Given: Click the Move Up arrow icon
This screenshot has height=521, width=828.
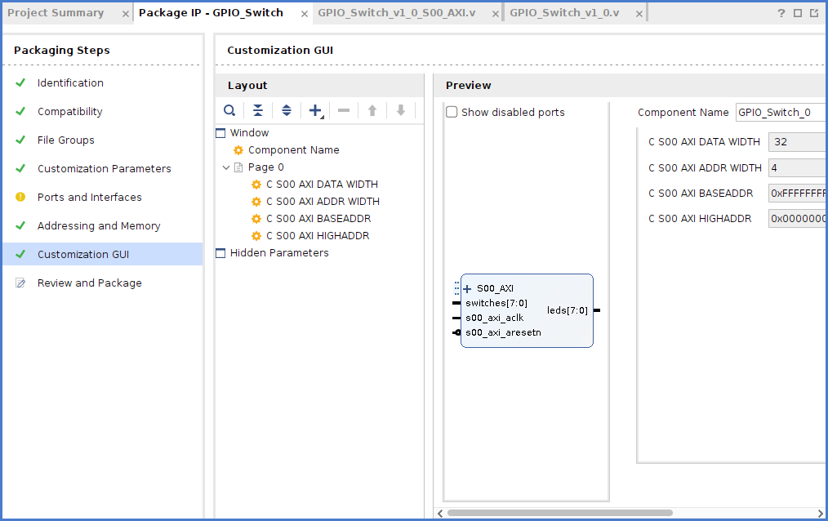Looking at the screenshot, I should click(x=372, y=110).
